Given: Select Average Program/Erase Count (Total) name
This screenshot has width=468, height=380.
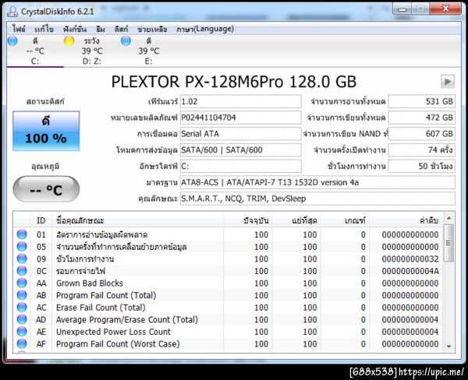Looking at the screenshot, I should pos(127,320).
